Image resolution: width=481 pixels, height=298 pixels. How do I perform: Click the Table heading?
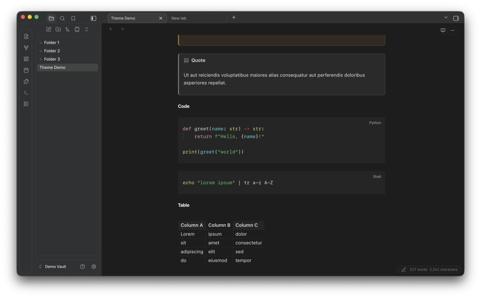(x=184, y=205)
